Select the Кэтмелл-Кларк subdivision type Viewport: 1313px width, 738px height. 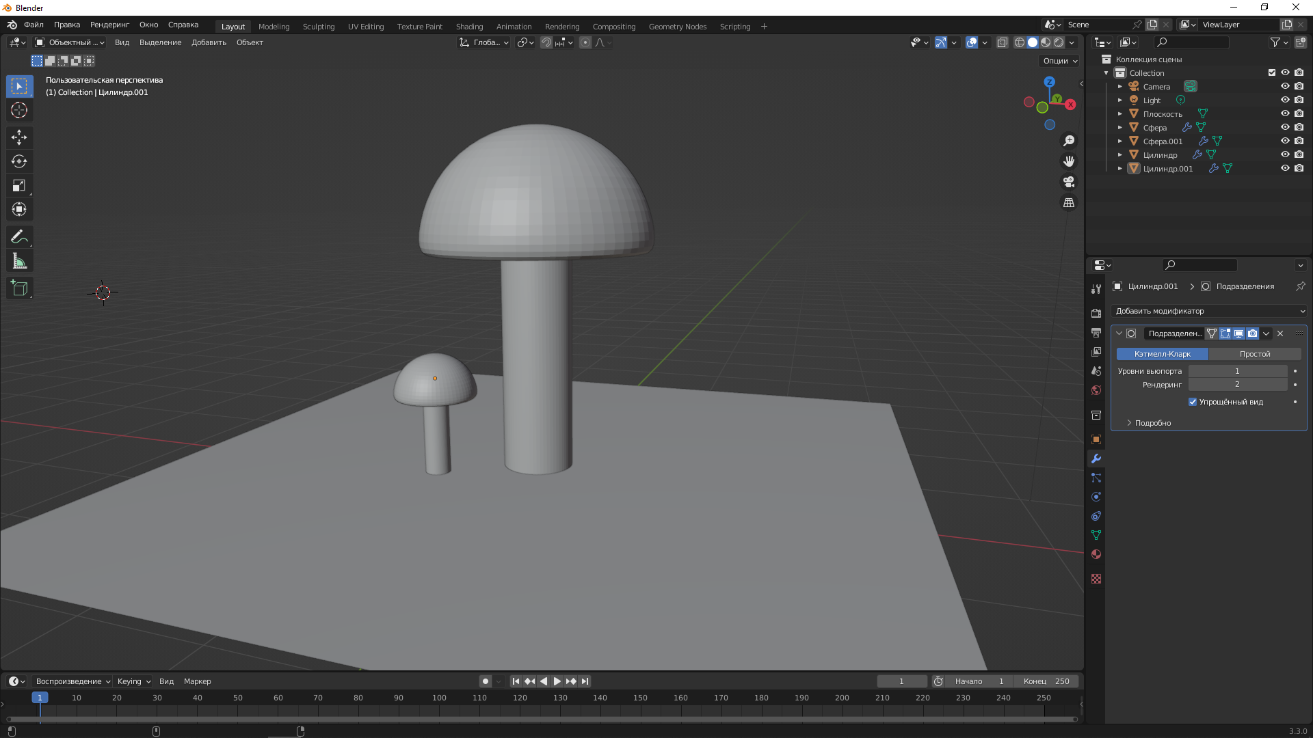[x=1163, y=354]
